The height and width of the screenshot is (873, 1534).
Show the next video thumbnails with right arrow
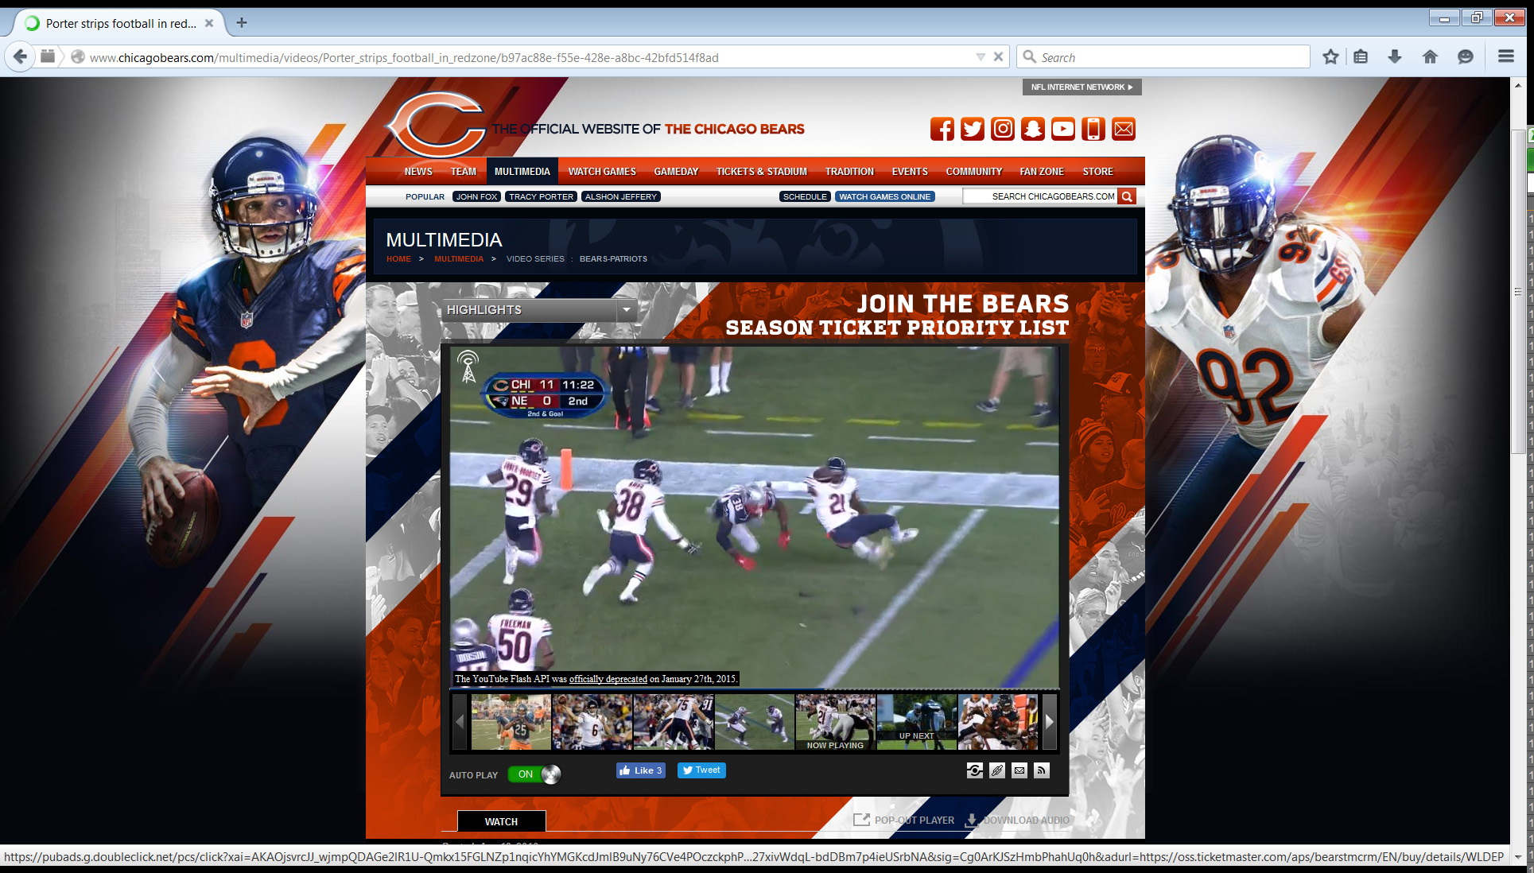click(x=1050, y=722)
